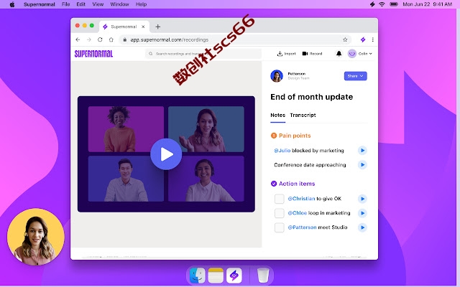Image resolution: width=460 pixels, height=287 pixels.
Task: Click the Search recordings field
Action: tap(203, 54)
